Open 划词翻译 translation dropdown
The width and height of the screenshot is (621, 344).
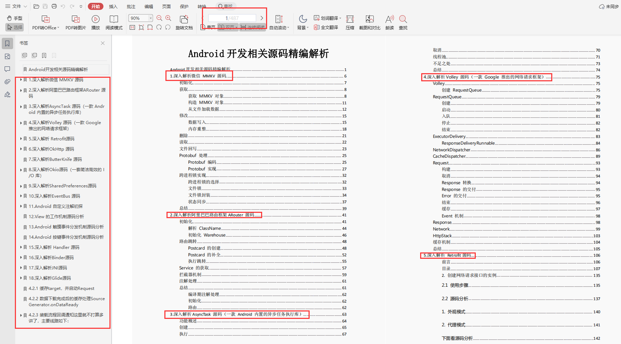[x=327, y=18]
